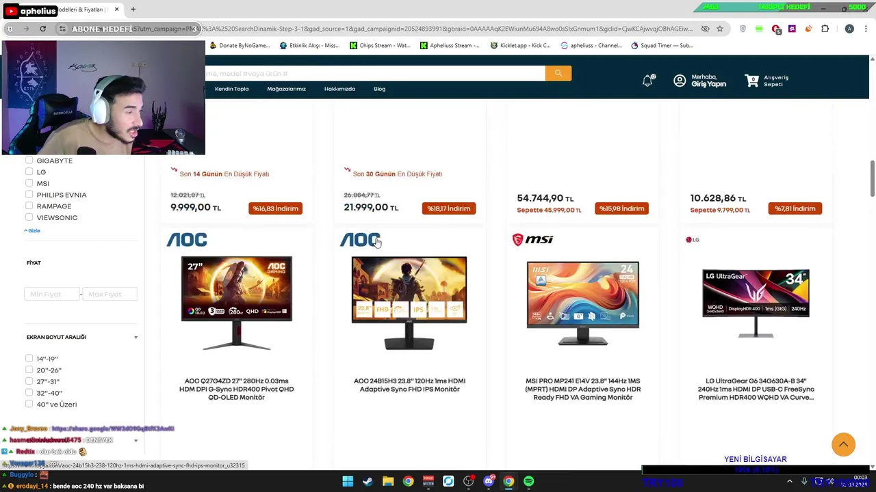
Task: Collapse brand list with Gizle
Action: pos(32,230)
